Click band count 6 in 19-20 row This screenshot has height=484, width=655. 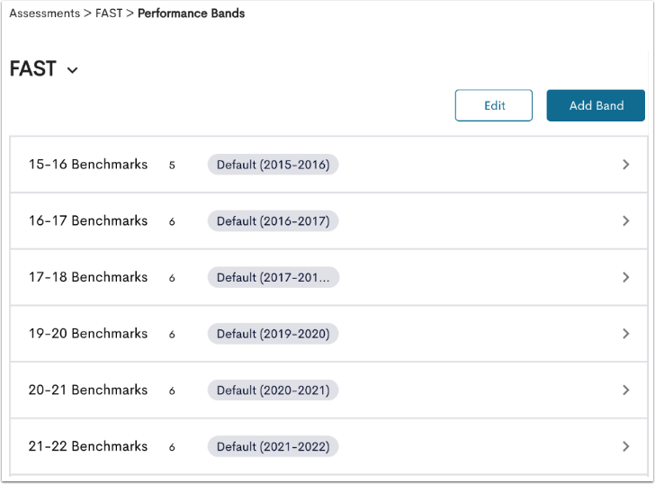(x=172, y=335)
